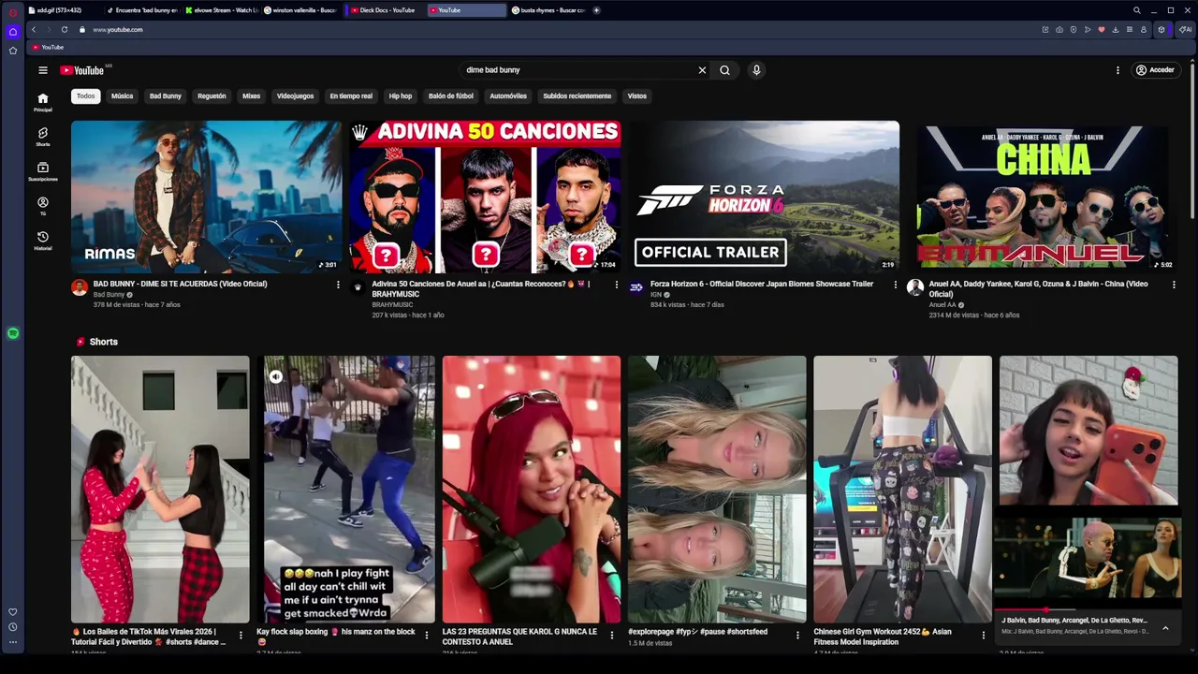1198x674 pixels.
Task: Open the YouTube hamburger guide menu
Action: pyautogui.click(x=42, y=70)
